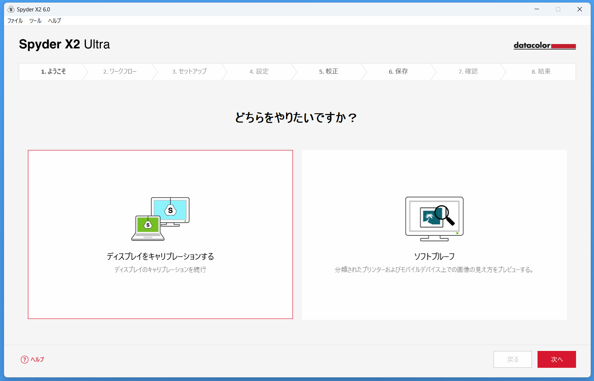The width and height of the screenshot is (594, 381).
Task: Click ディスプレイのキャリブレーションを続行 description
Action: coord(161,270)
